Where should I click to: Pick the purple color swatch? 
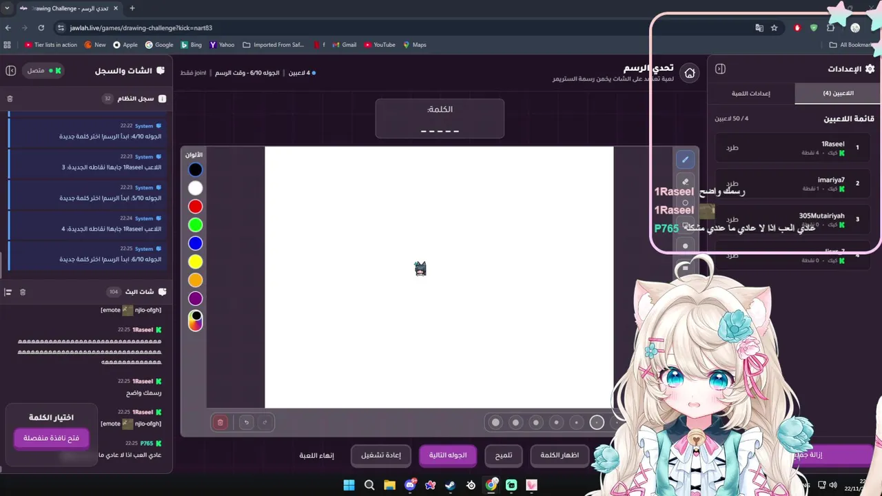[196, 298]
